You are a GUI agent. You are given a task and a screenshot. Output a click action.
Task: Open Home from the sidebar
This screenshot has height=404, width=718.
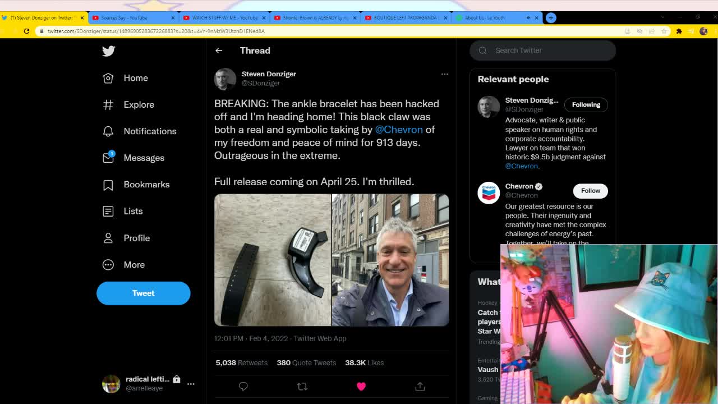click(126, 78)
